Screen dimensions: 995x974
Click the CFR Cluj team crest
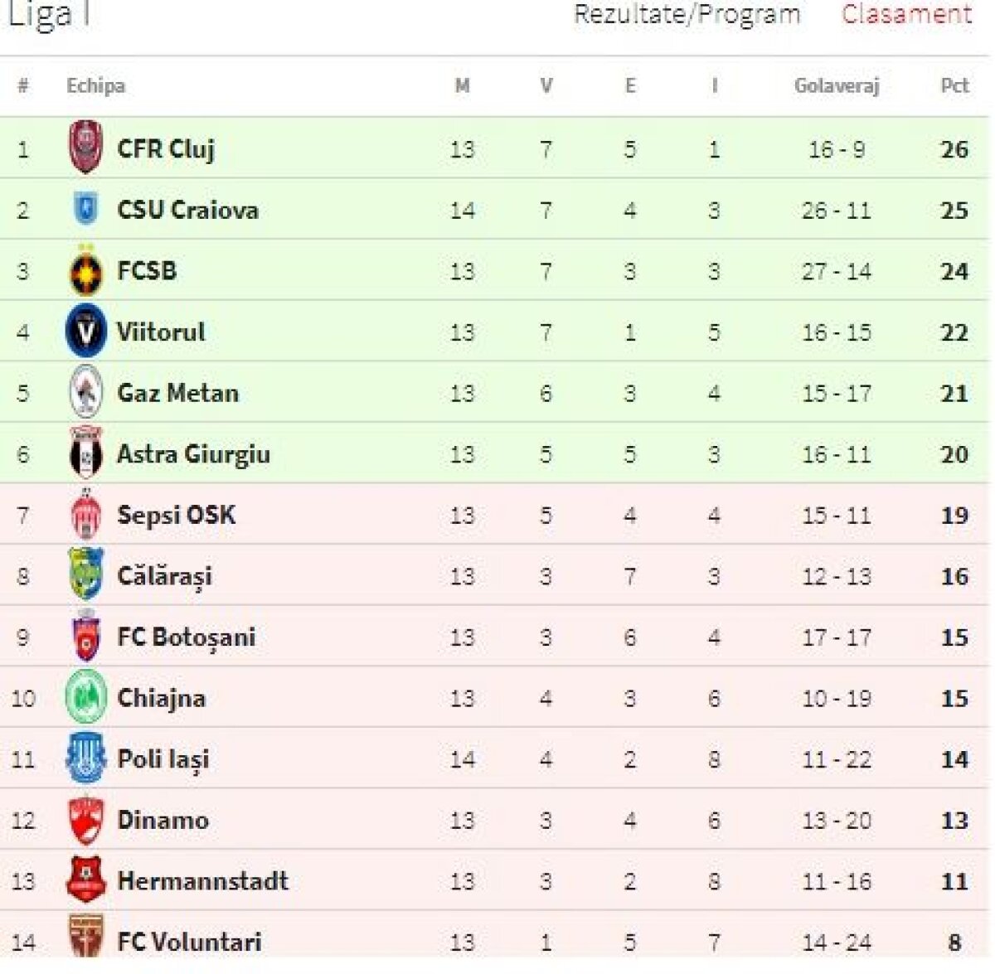(x=85, y=148)
